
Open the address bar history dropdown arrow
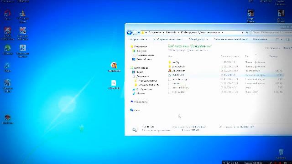[x=242, y=32]
